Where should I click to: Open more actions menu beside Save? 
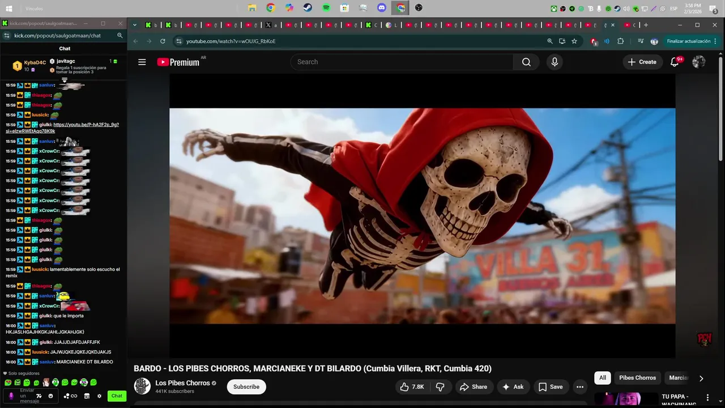tap(580, 387)
